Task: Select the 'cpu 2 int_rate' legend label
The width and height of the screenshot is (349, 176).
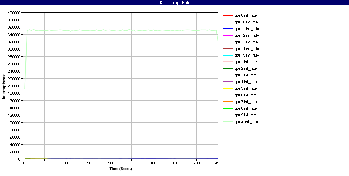Action: (x=245, y=68)
